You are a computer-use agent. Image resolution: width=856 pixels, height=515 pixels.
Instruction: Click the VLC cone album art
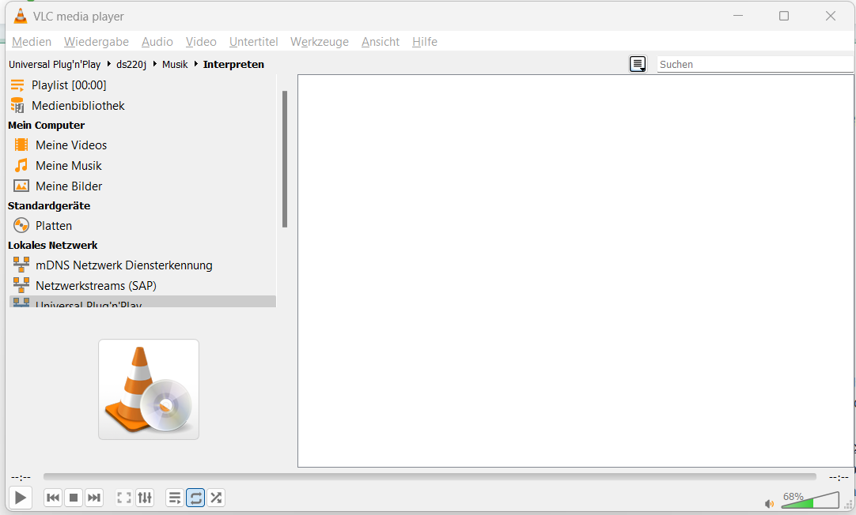[x=149, y=389]
